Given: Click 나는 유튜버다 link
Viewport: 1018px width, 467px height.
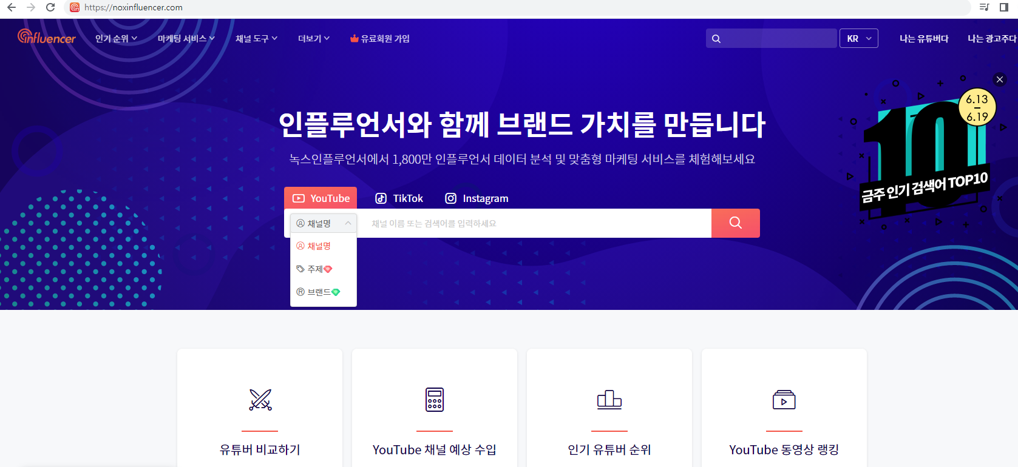Looking at the screenshot, I should pyautogui.click(x=924, y=38).
